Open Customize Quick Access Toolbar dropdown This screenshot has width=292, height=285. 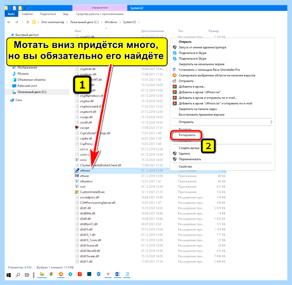[x=25, y=8]
